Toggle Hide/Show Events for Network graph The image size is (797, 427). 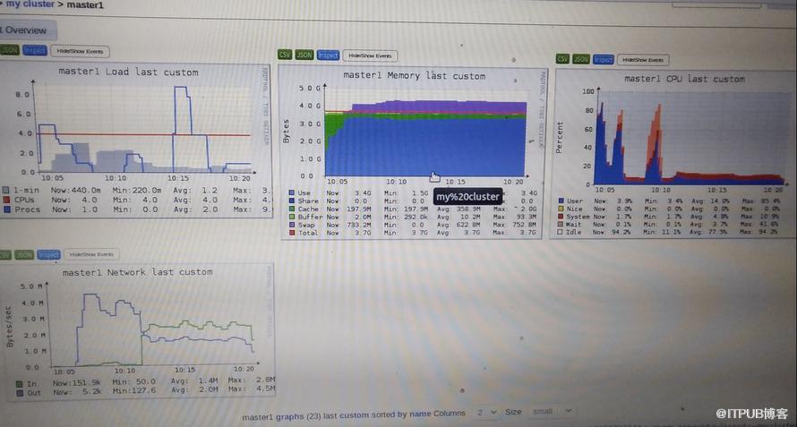[x=91, y=254]
